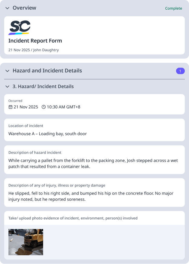Select the Hazard and Incident Details header

(47, 71)
